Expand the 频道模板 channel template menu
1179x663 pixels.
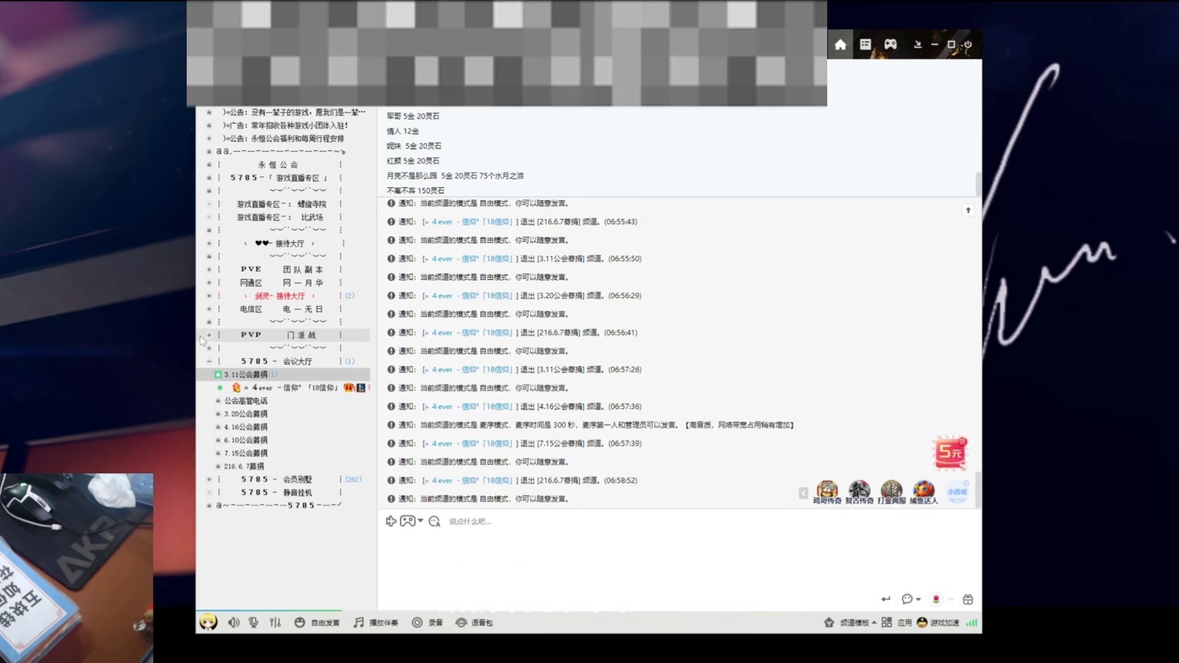tap(851, 622)
